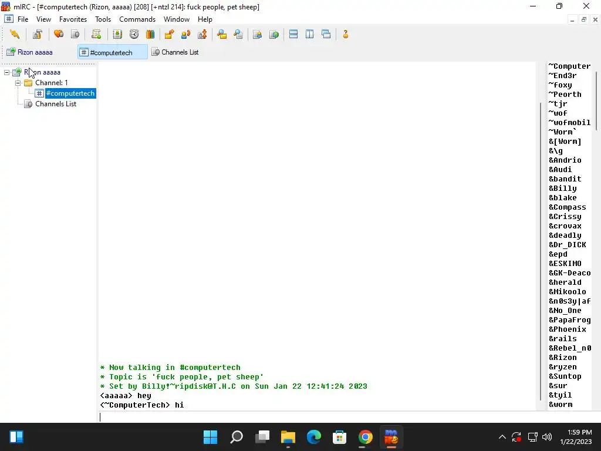Select nick ~End3r in the nicklist

562,76
